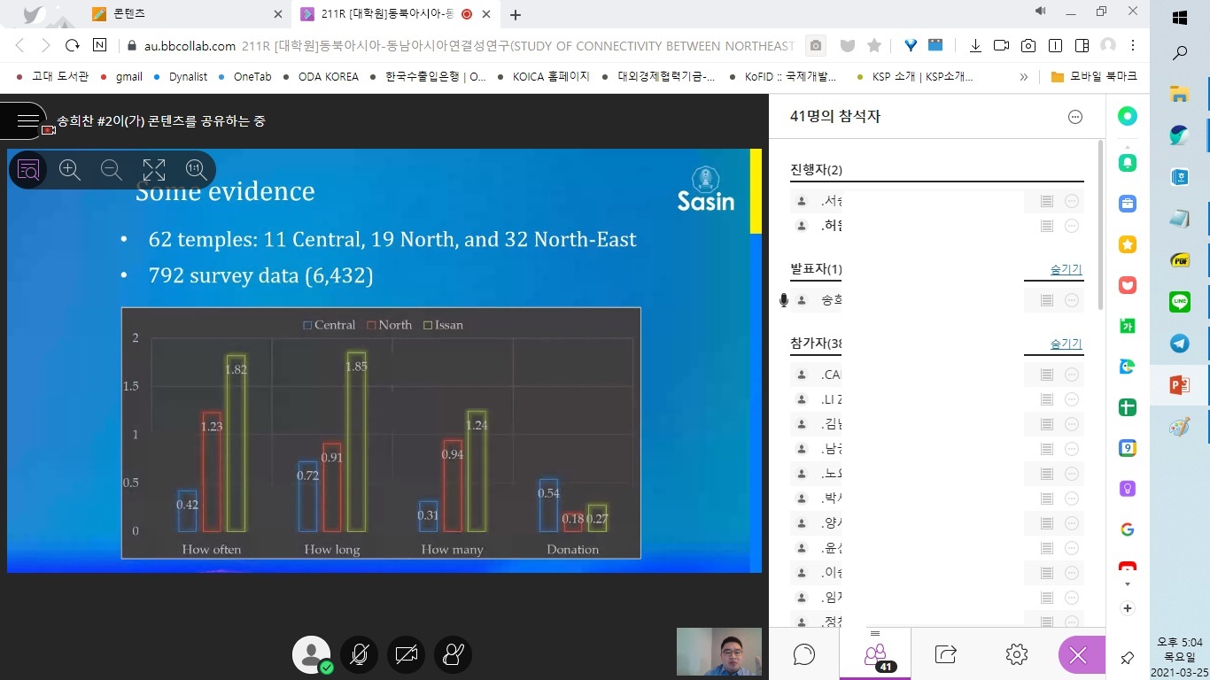This screenshot has height=680, width=1210.
Task: Open the My Settings gear panel
Action: click(1016, 654)
